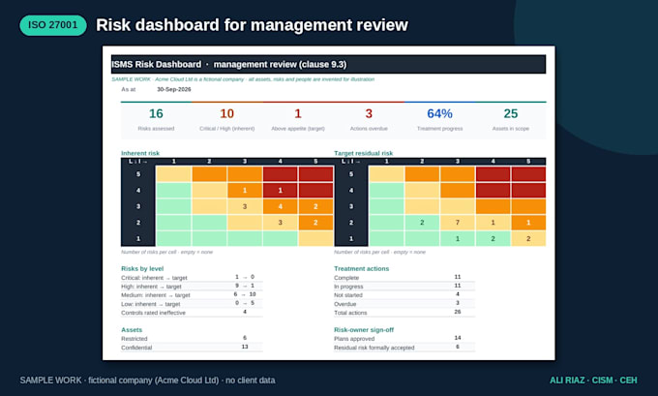Select the 'Low: inherent → target' row

192,304
